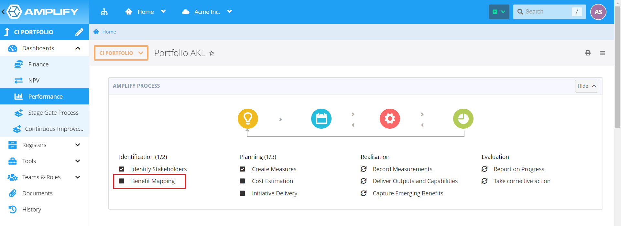The width and height of the screenshot is (621, 226).
Task: Collapse sidebar with left chevron arrow
Action: coord(3,12)
